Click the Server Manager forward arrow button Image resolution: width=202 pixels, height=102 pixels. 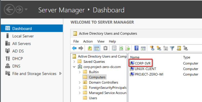point(19,10)
